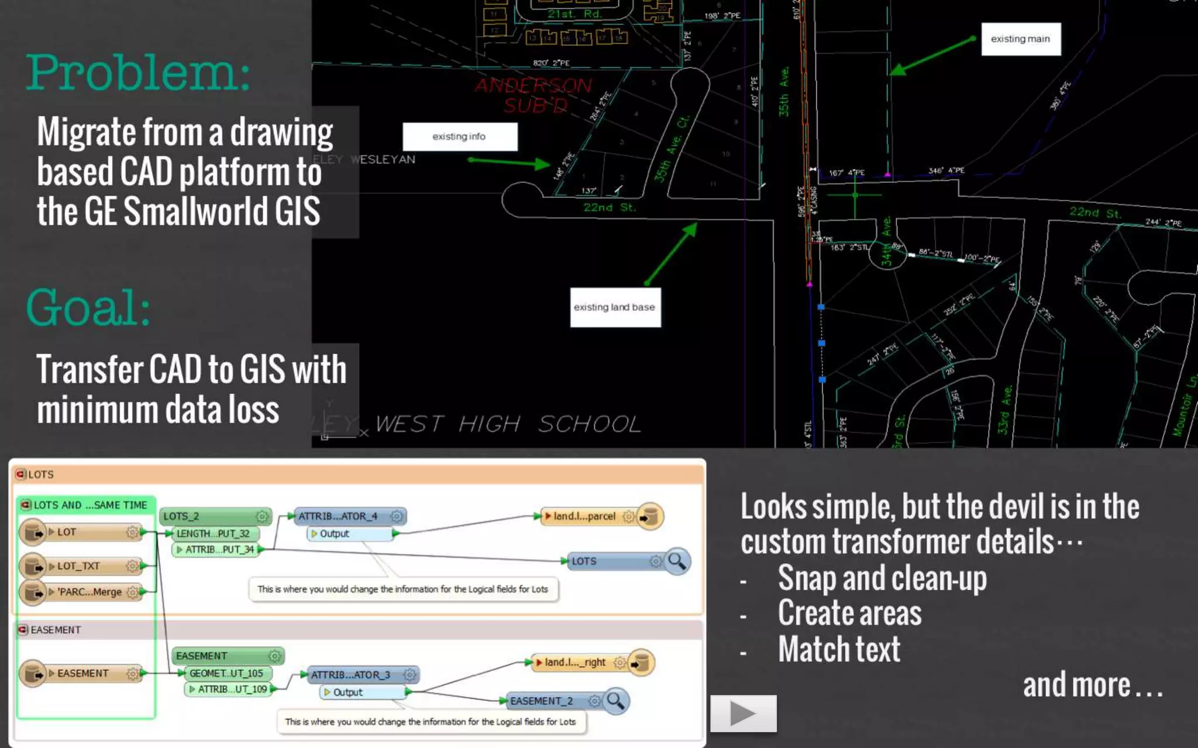
Task: Open LOTS inspector gear properties
Action: (x=656, y=561)
